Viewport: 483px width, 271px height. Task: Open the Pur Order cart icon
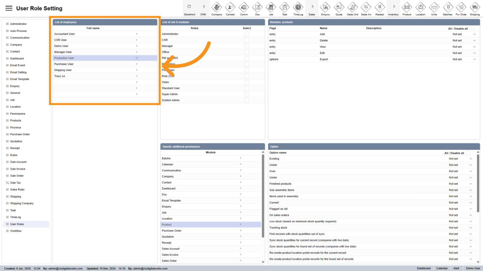(461, 7)
